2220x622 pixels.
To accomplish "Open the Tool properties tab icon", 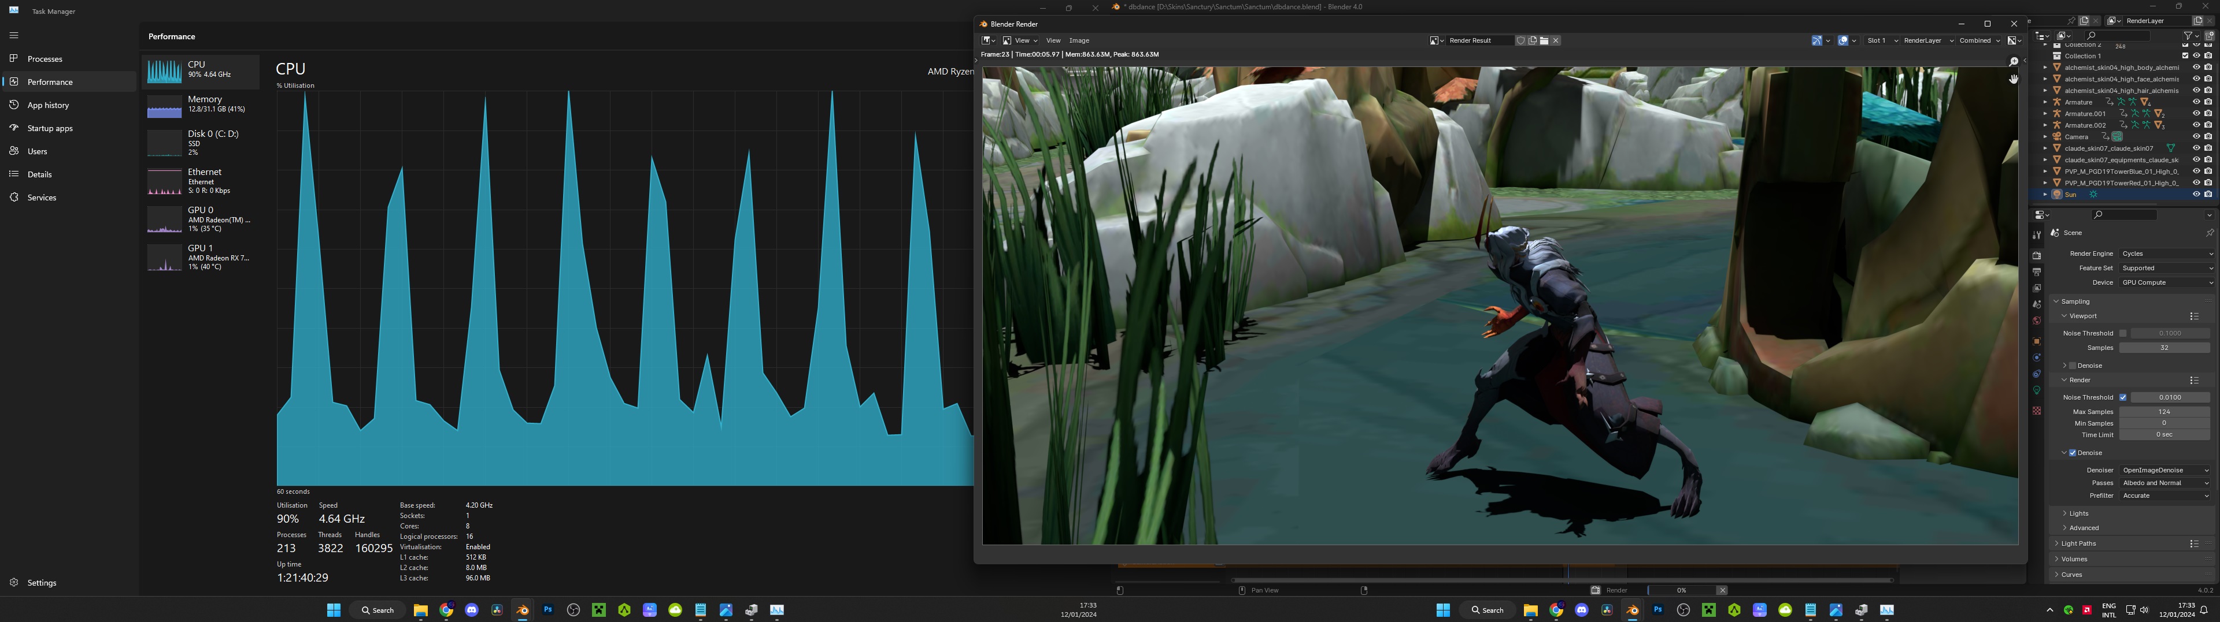I will pyautogui.click(x=2036, y=235).
